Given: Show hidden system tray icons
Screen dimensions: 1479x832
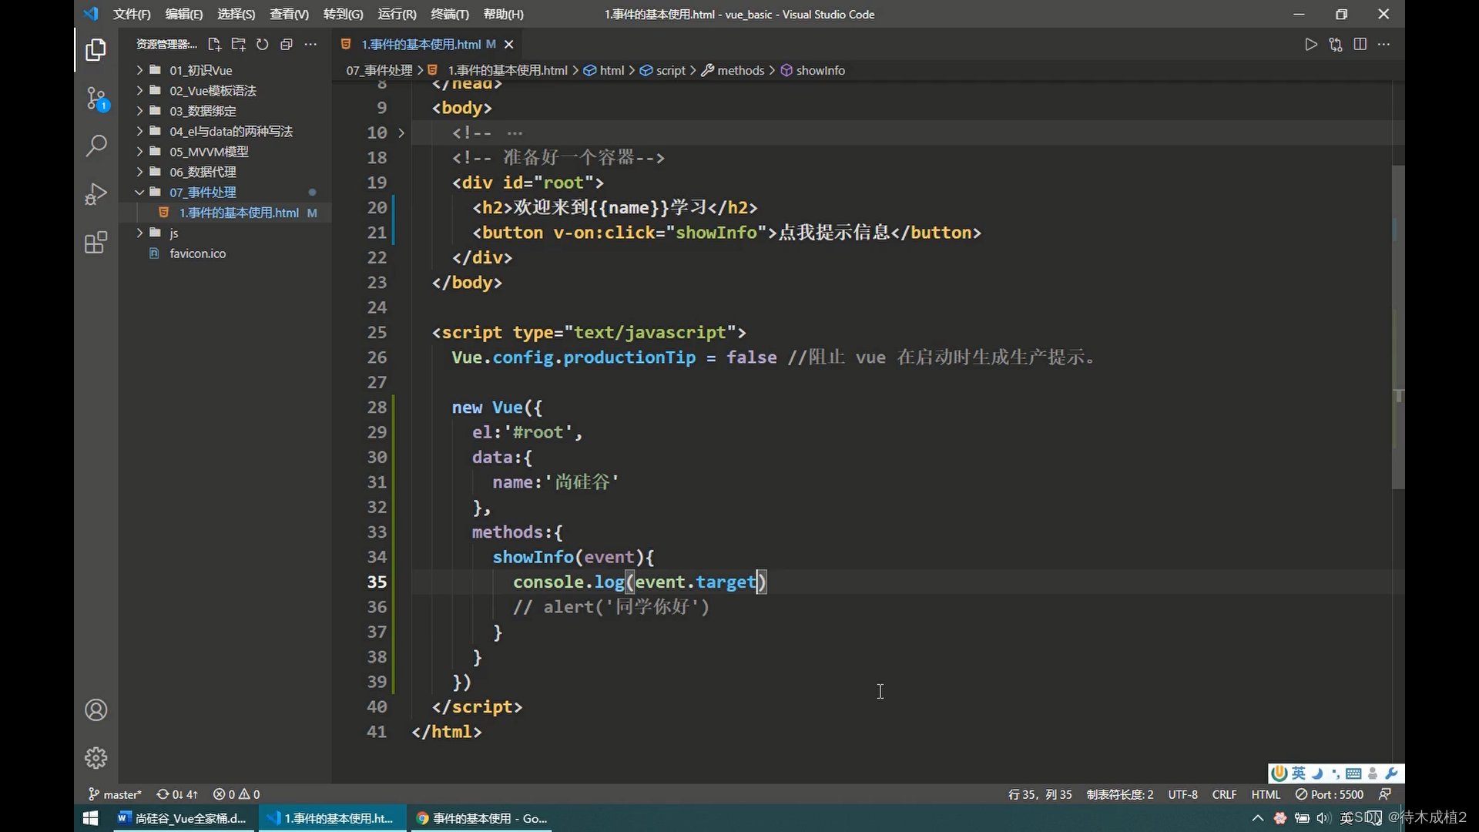Looking at the screenshot, I should [x=1258, y=818].
